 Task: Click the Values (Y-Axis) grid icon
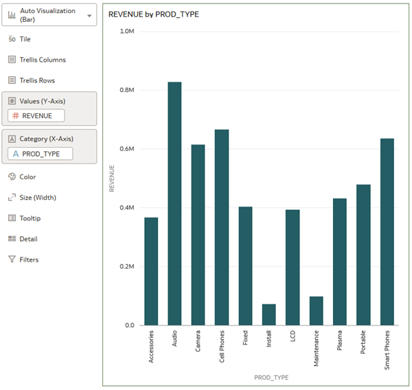(x=12, y=101)
